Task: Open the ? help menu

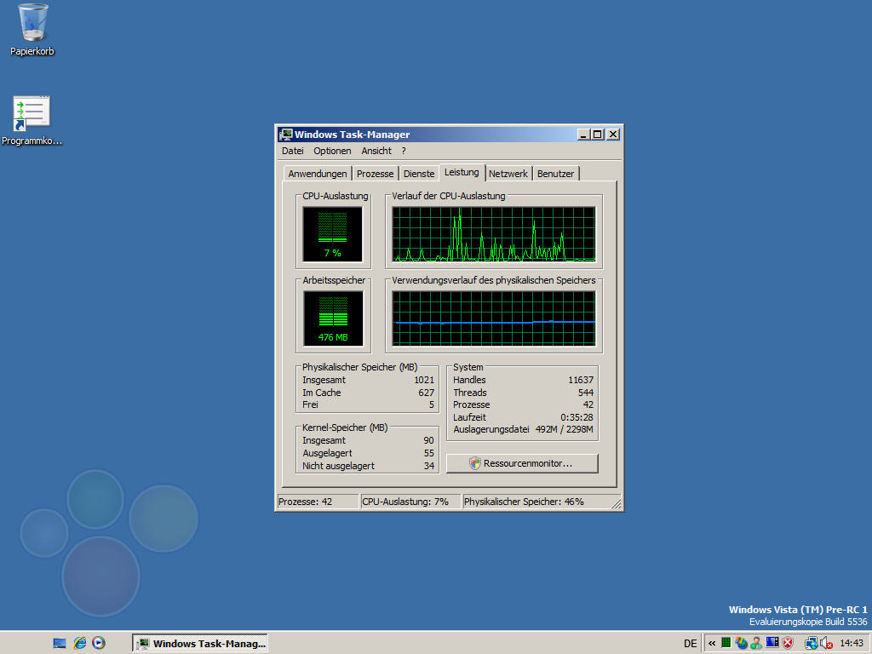Action: (x=404, y=151)
